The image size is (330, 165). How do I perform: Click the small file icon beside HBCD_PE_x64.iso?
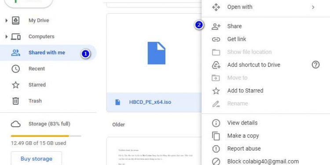118,102
